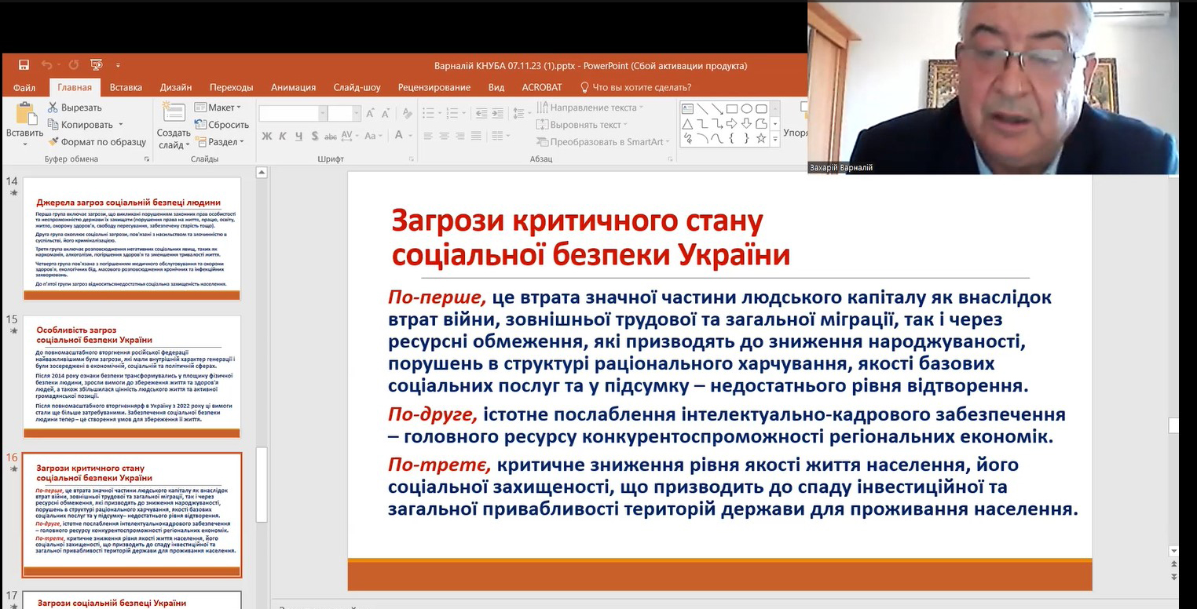Toggle Bold (Ж) formatting
1197x609 pixels.
[x=267, y=136]
